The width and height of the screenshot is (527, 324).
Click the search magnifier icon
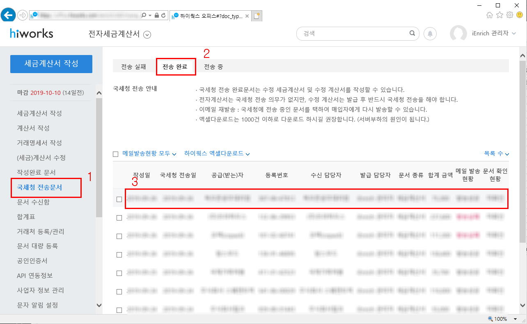412,34
